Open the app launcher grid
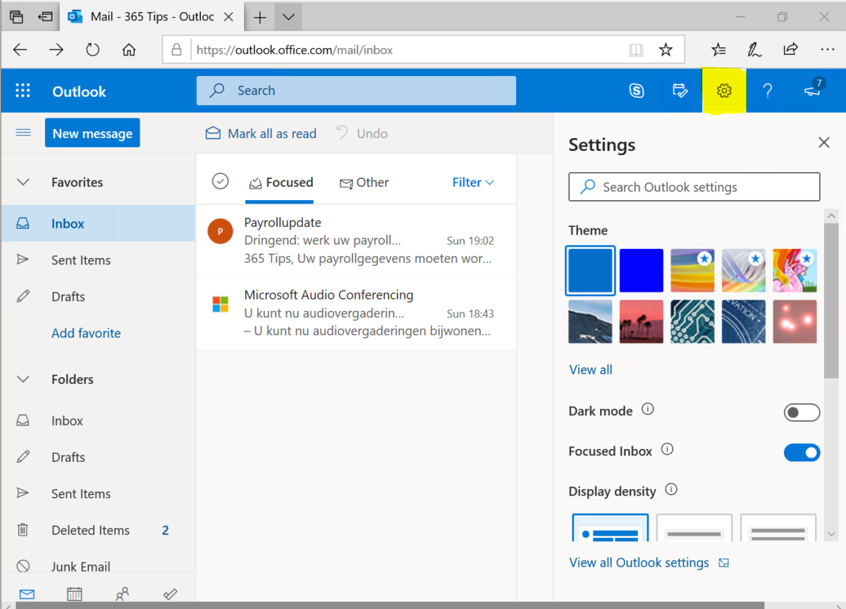This screenshot has width=846, height=609. click(x=23, y=90)
